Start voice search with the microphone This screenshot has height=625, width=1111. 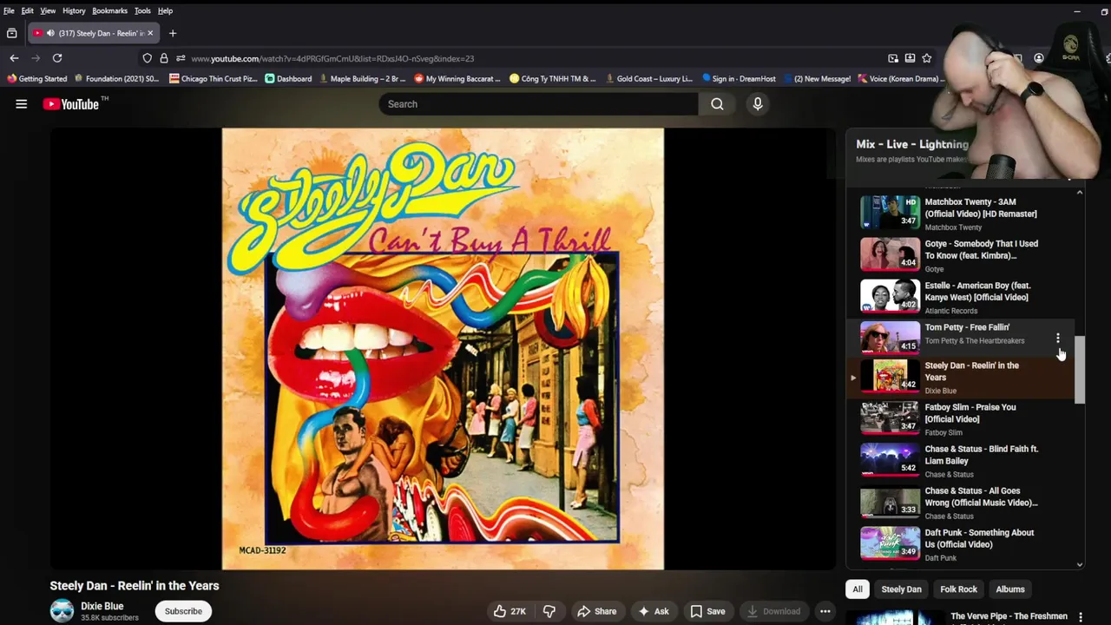coord(758,104)
